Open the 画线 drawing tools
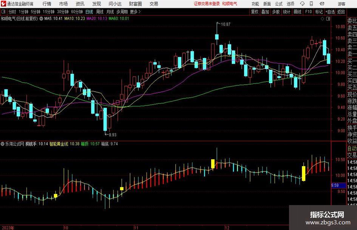Image resolution: width=357 pixels, height=230 pixels. [x=297, y=12]
